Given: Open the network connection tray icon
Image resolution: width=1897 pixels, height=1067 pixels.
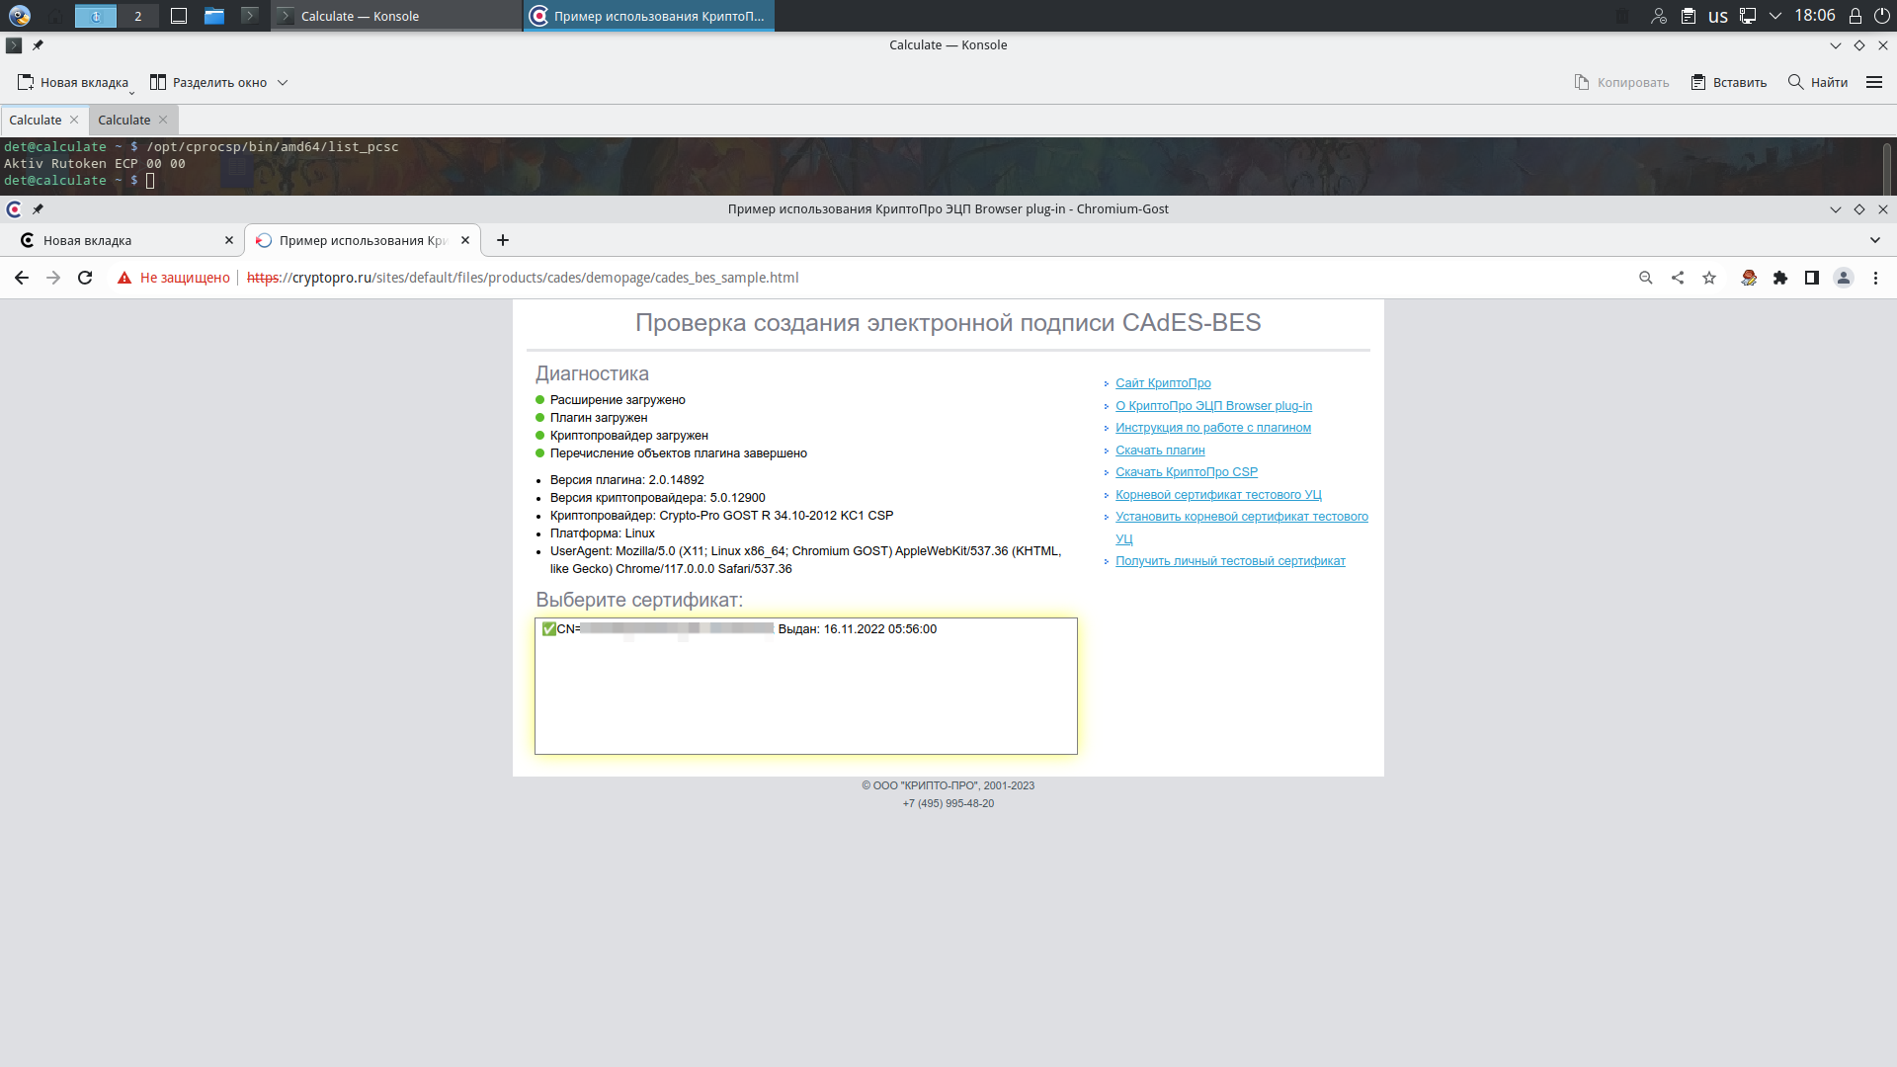Looking at the screenshot, I should [x=1748, y=16].
